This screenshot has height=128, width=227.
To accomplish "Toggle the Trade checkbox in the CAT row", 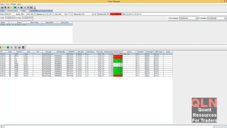I will coord(10,60).
